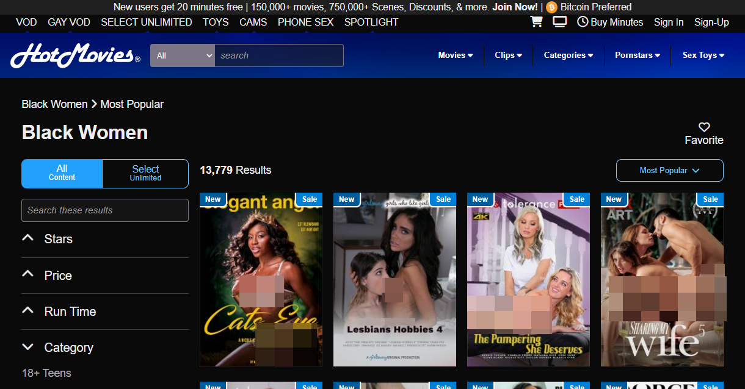
Task: Click the Join Now! link
Action: pyautogui.click(x=515, y=7)
